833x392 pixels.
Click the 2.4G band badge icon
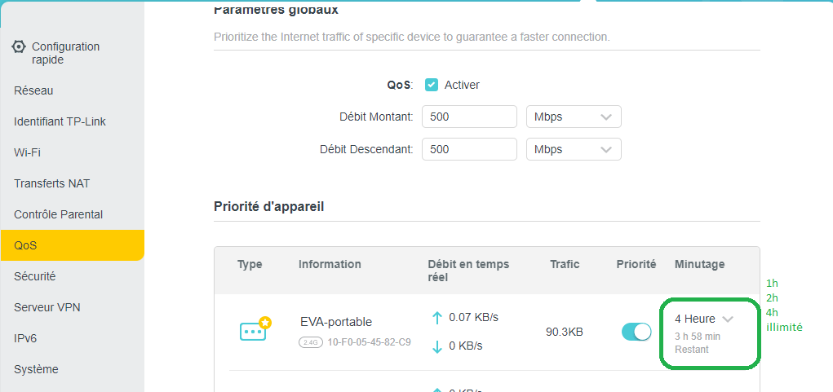coord(310,343)
